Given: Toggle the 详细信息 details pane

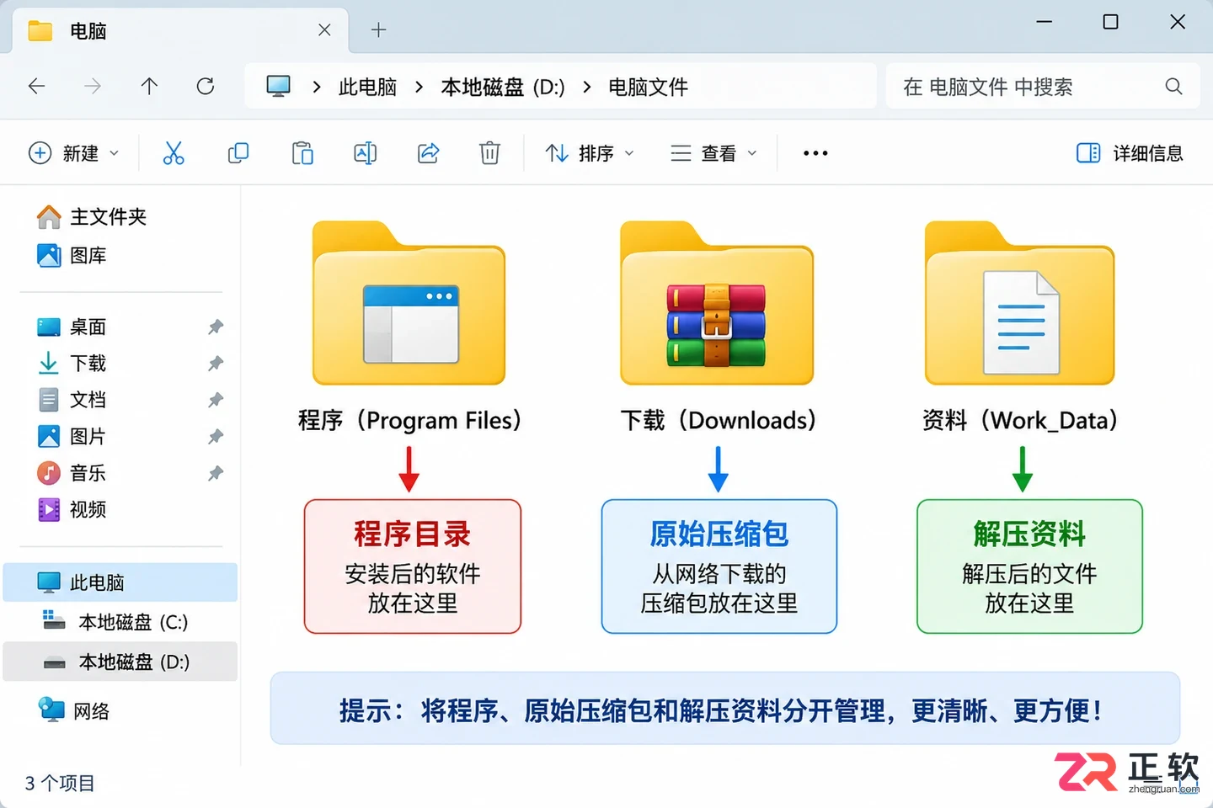Looking at the screenshot, I should [x=1130, y=153].
